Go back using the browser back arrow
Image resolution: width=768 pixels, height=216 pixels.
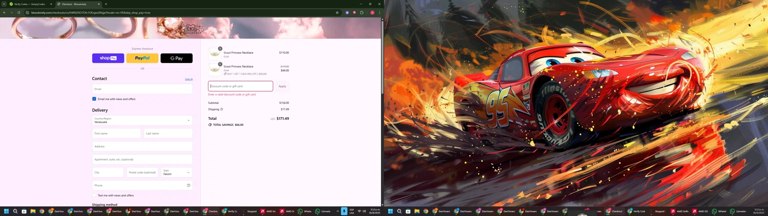coord(5,12)
